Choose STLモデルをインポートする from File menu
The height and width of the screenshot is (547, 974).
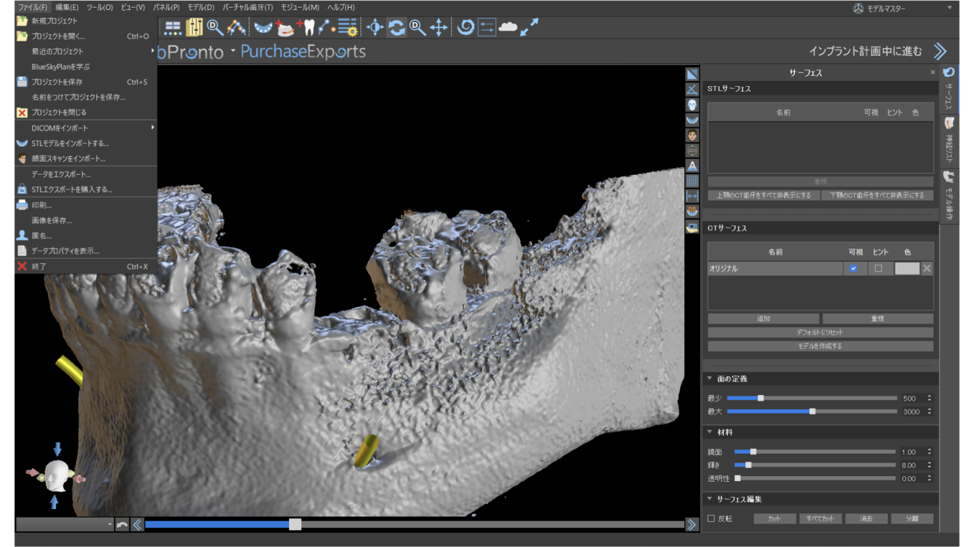pyautogui.click(x=70, y=143)
